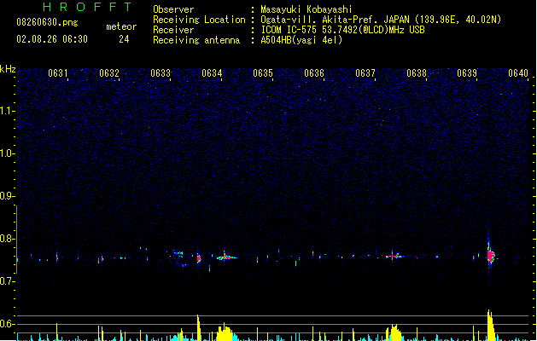Select the filename 08260630.png
Screen dimensions: 537x341
click(x=47, y=22)
